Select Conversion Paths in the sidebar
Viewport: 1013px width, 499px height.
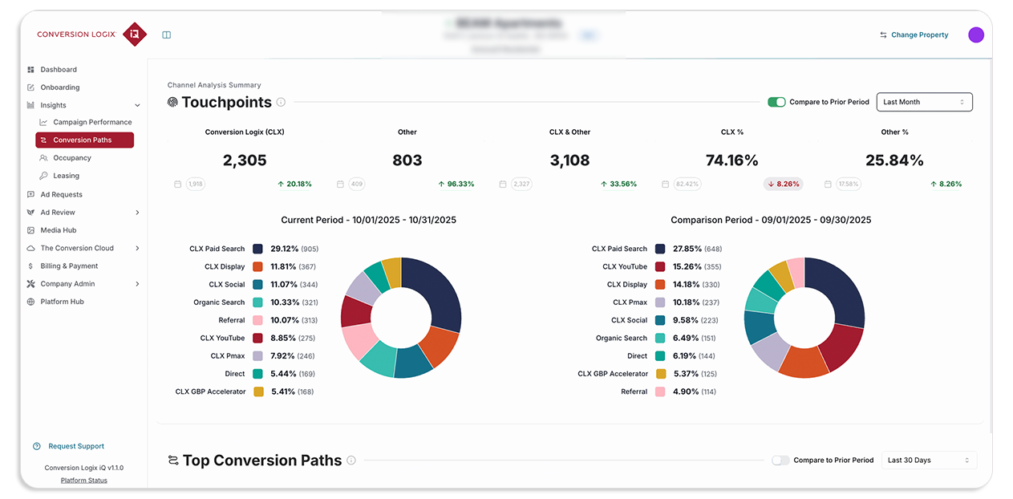[x=83, y=140]
